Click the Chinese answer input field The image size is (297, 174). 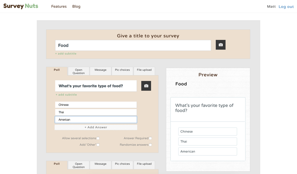[96, 105]
